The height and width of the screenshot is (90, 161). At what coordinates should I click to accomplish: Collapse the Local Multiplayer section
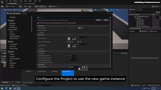[x=37, y=51]
